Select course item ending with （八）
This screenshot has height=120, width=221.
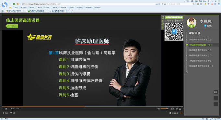(x=200, y=50)
